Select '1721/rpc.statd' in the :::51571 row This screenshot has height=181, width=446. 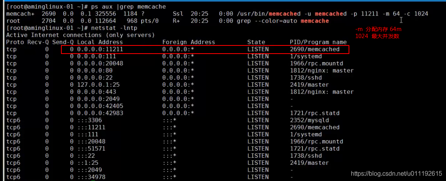click(x=314, y=148)
